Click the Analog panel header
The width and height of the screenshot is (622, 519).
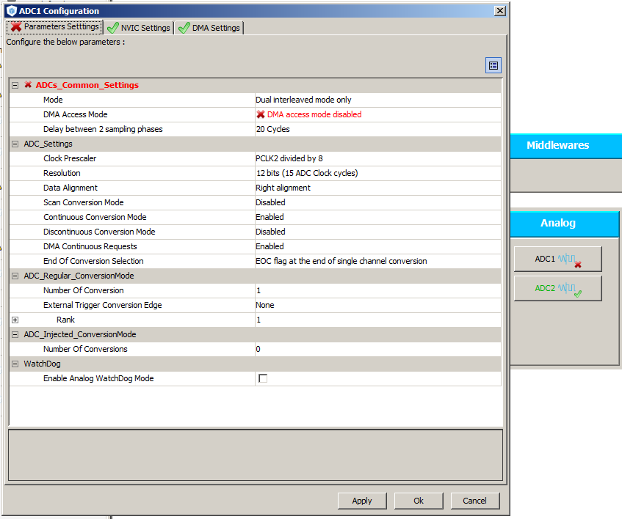pyautogui.click(x=565, y=224)
